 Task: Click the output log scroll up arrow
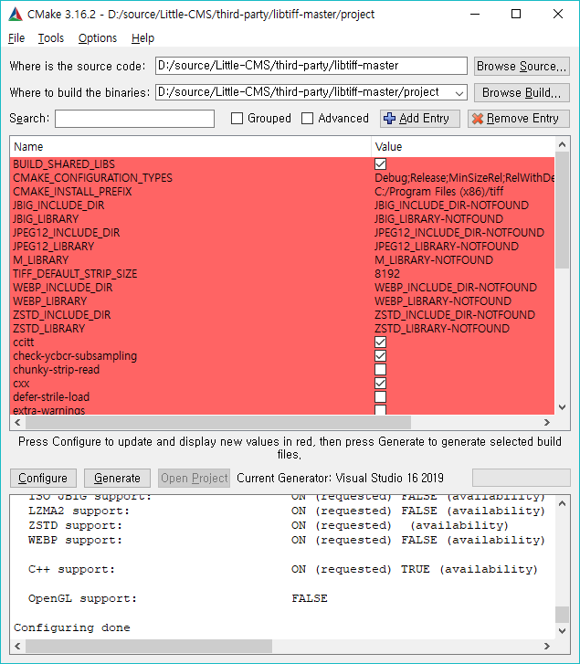click(563, 503)
